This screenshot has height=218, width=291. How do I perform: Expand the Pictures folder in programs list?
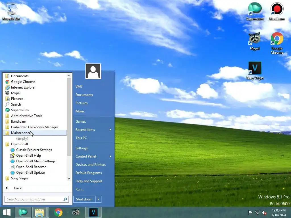[x=35, y=99]
